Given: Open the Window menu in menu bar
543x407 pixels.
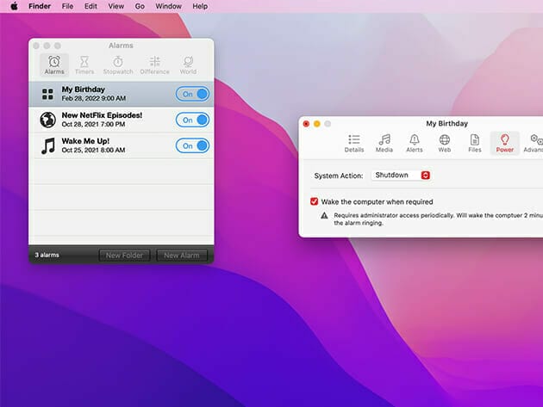Looking at the screenshot, I should click(x=168, y=6).
